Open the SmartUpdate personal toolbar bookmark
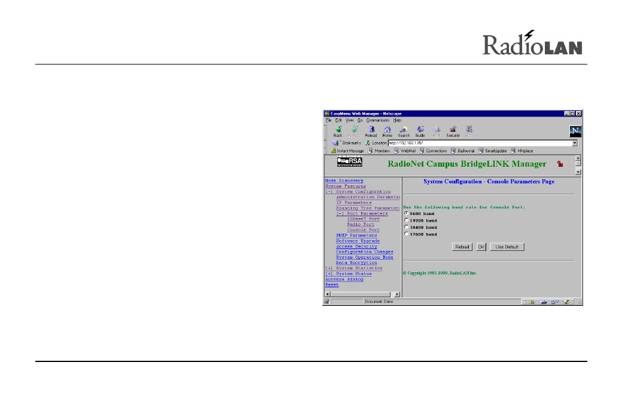 [x=492, y=151]
